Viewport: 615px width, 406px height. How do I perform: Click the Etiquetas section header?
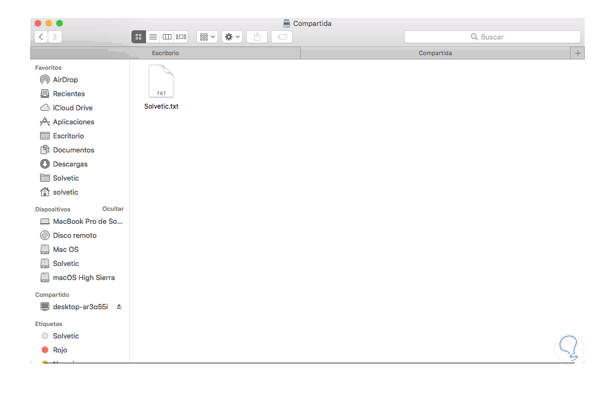(49, 324)
